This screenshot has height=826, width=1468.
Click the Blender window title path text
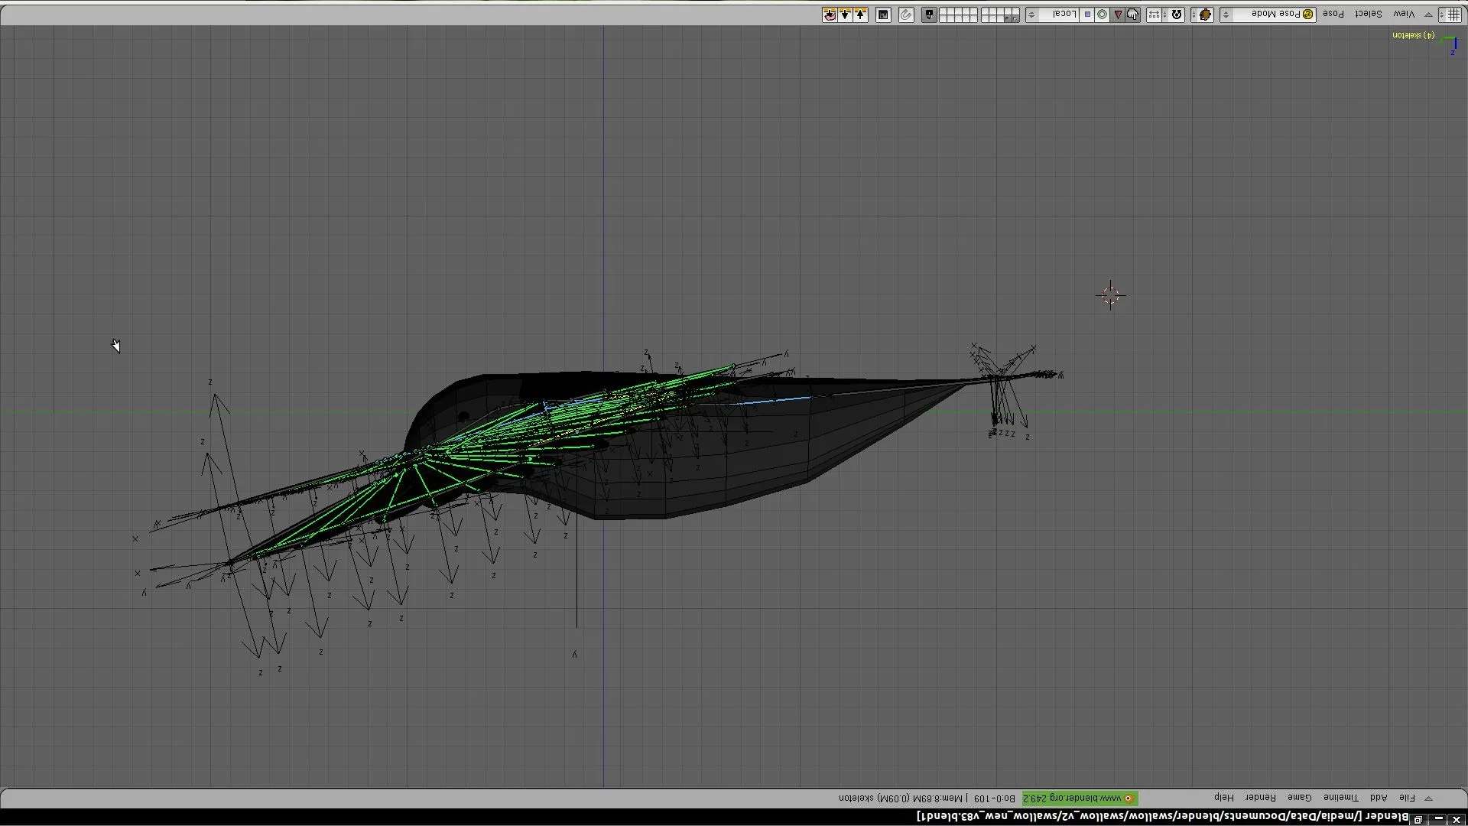pos(1162,817)
